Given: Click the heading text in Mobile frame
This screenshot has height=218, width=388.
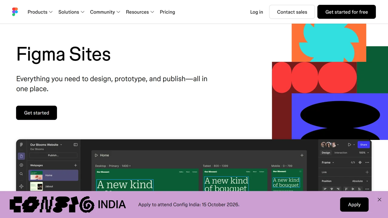Looking at the screenshot, I should pyautogui.click(x=286, y=182).
